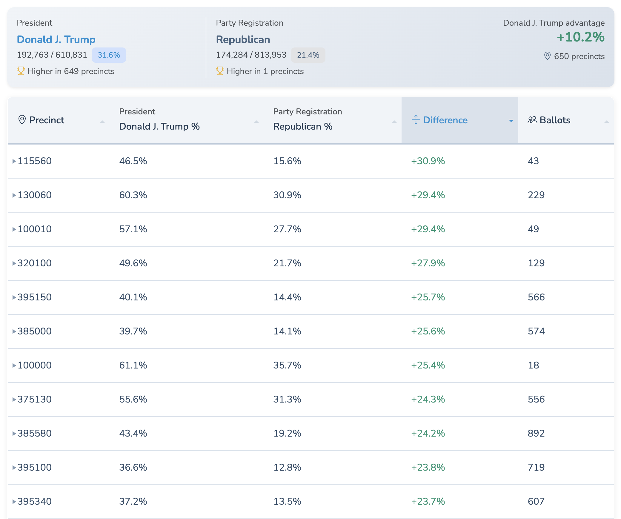Expand the row for precinct 395150
Viewport: 621px width, 519px height.
(14, 297)
